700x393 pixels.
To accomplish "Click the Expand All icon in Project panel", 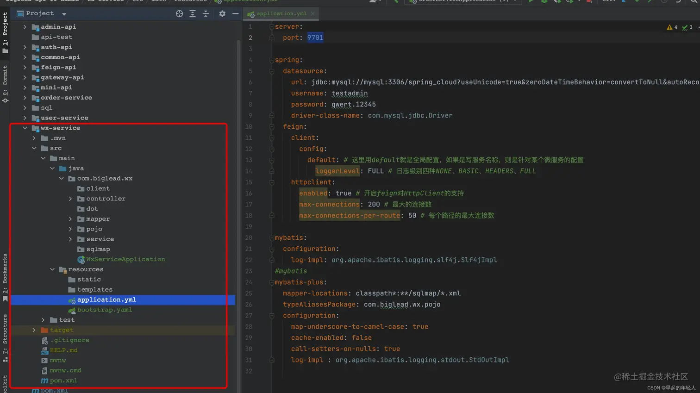I will pos(193,14).
